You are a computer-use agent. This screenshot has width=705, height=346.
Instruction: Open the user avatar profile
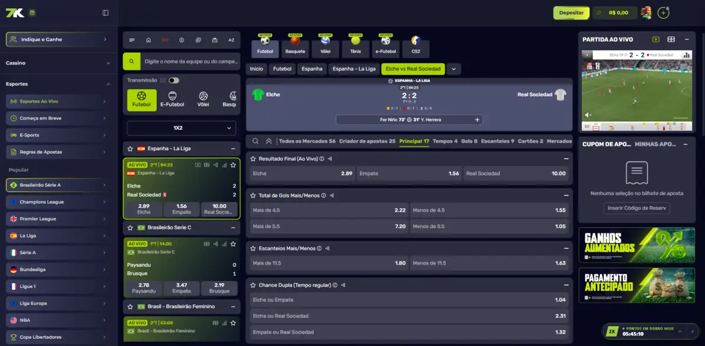(646, 12)
